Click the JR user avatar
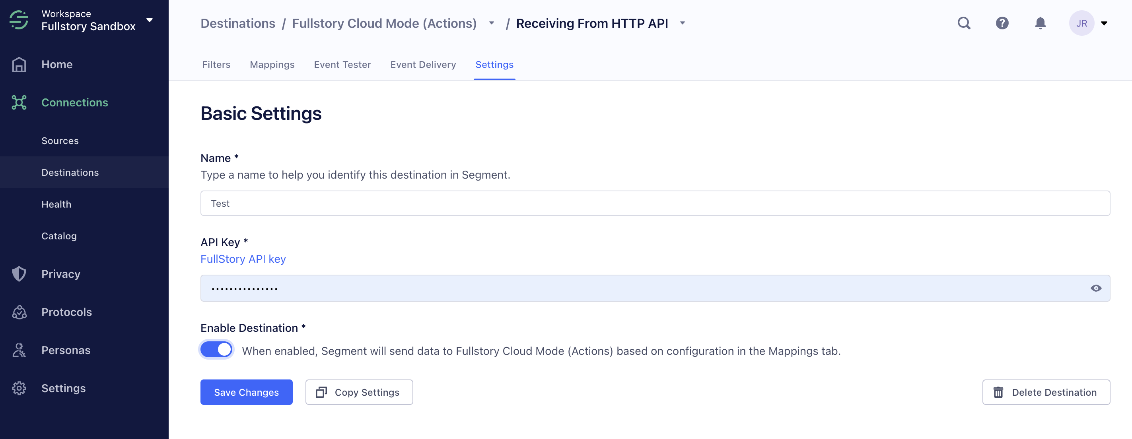Image resolution: width=1132 pixels, height=439 pixels. click(x=1081, y=23)
